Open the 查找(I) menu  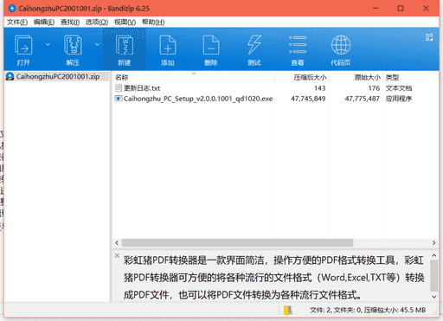pos(70,22)
